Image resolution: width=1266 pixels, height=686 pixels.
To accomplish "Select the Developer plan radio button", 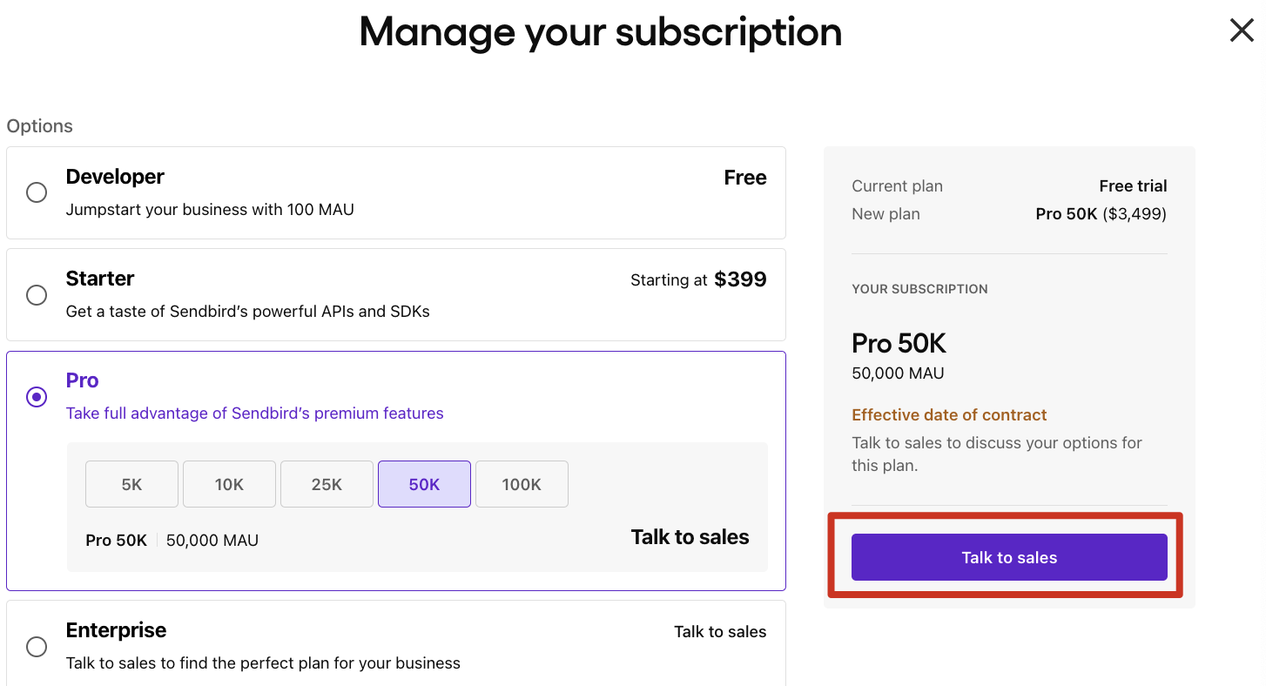I will [37, 192].
